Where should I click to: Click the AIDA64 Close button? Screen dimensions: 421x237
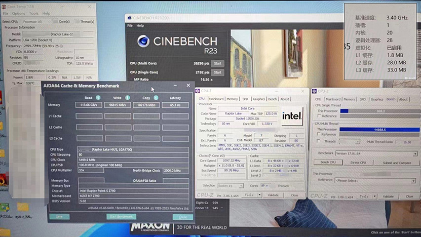[x=183, y=217]
